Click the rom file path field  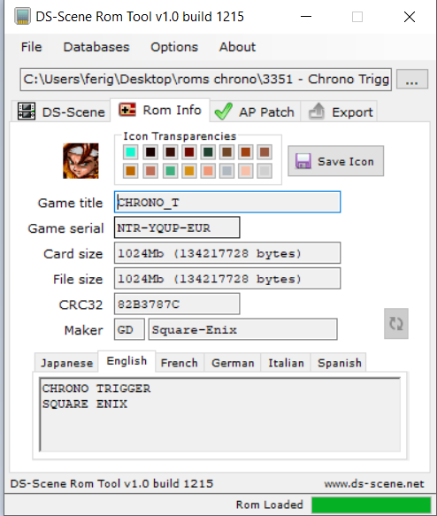(x=206, y=80)
